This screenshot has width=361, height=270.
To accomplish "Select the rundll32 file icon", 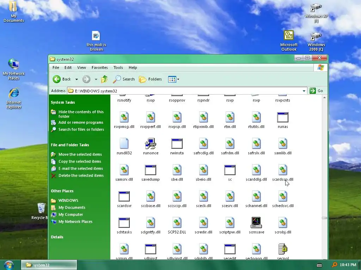I will pyautogui.click(x=124, y=144).
